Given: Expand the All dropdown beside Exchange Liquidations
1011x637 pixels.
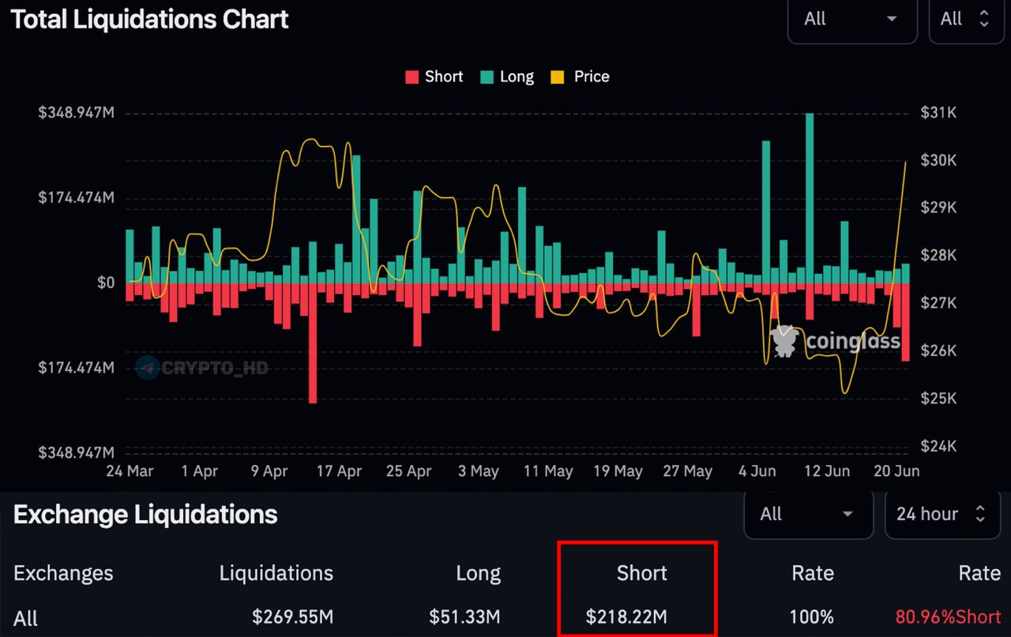Looking at the screenshot, I should click(x=807, y=515).
